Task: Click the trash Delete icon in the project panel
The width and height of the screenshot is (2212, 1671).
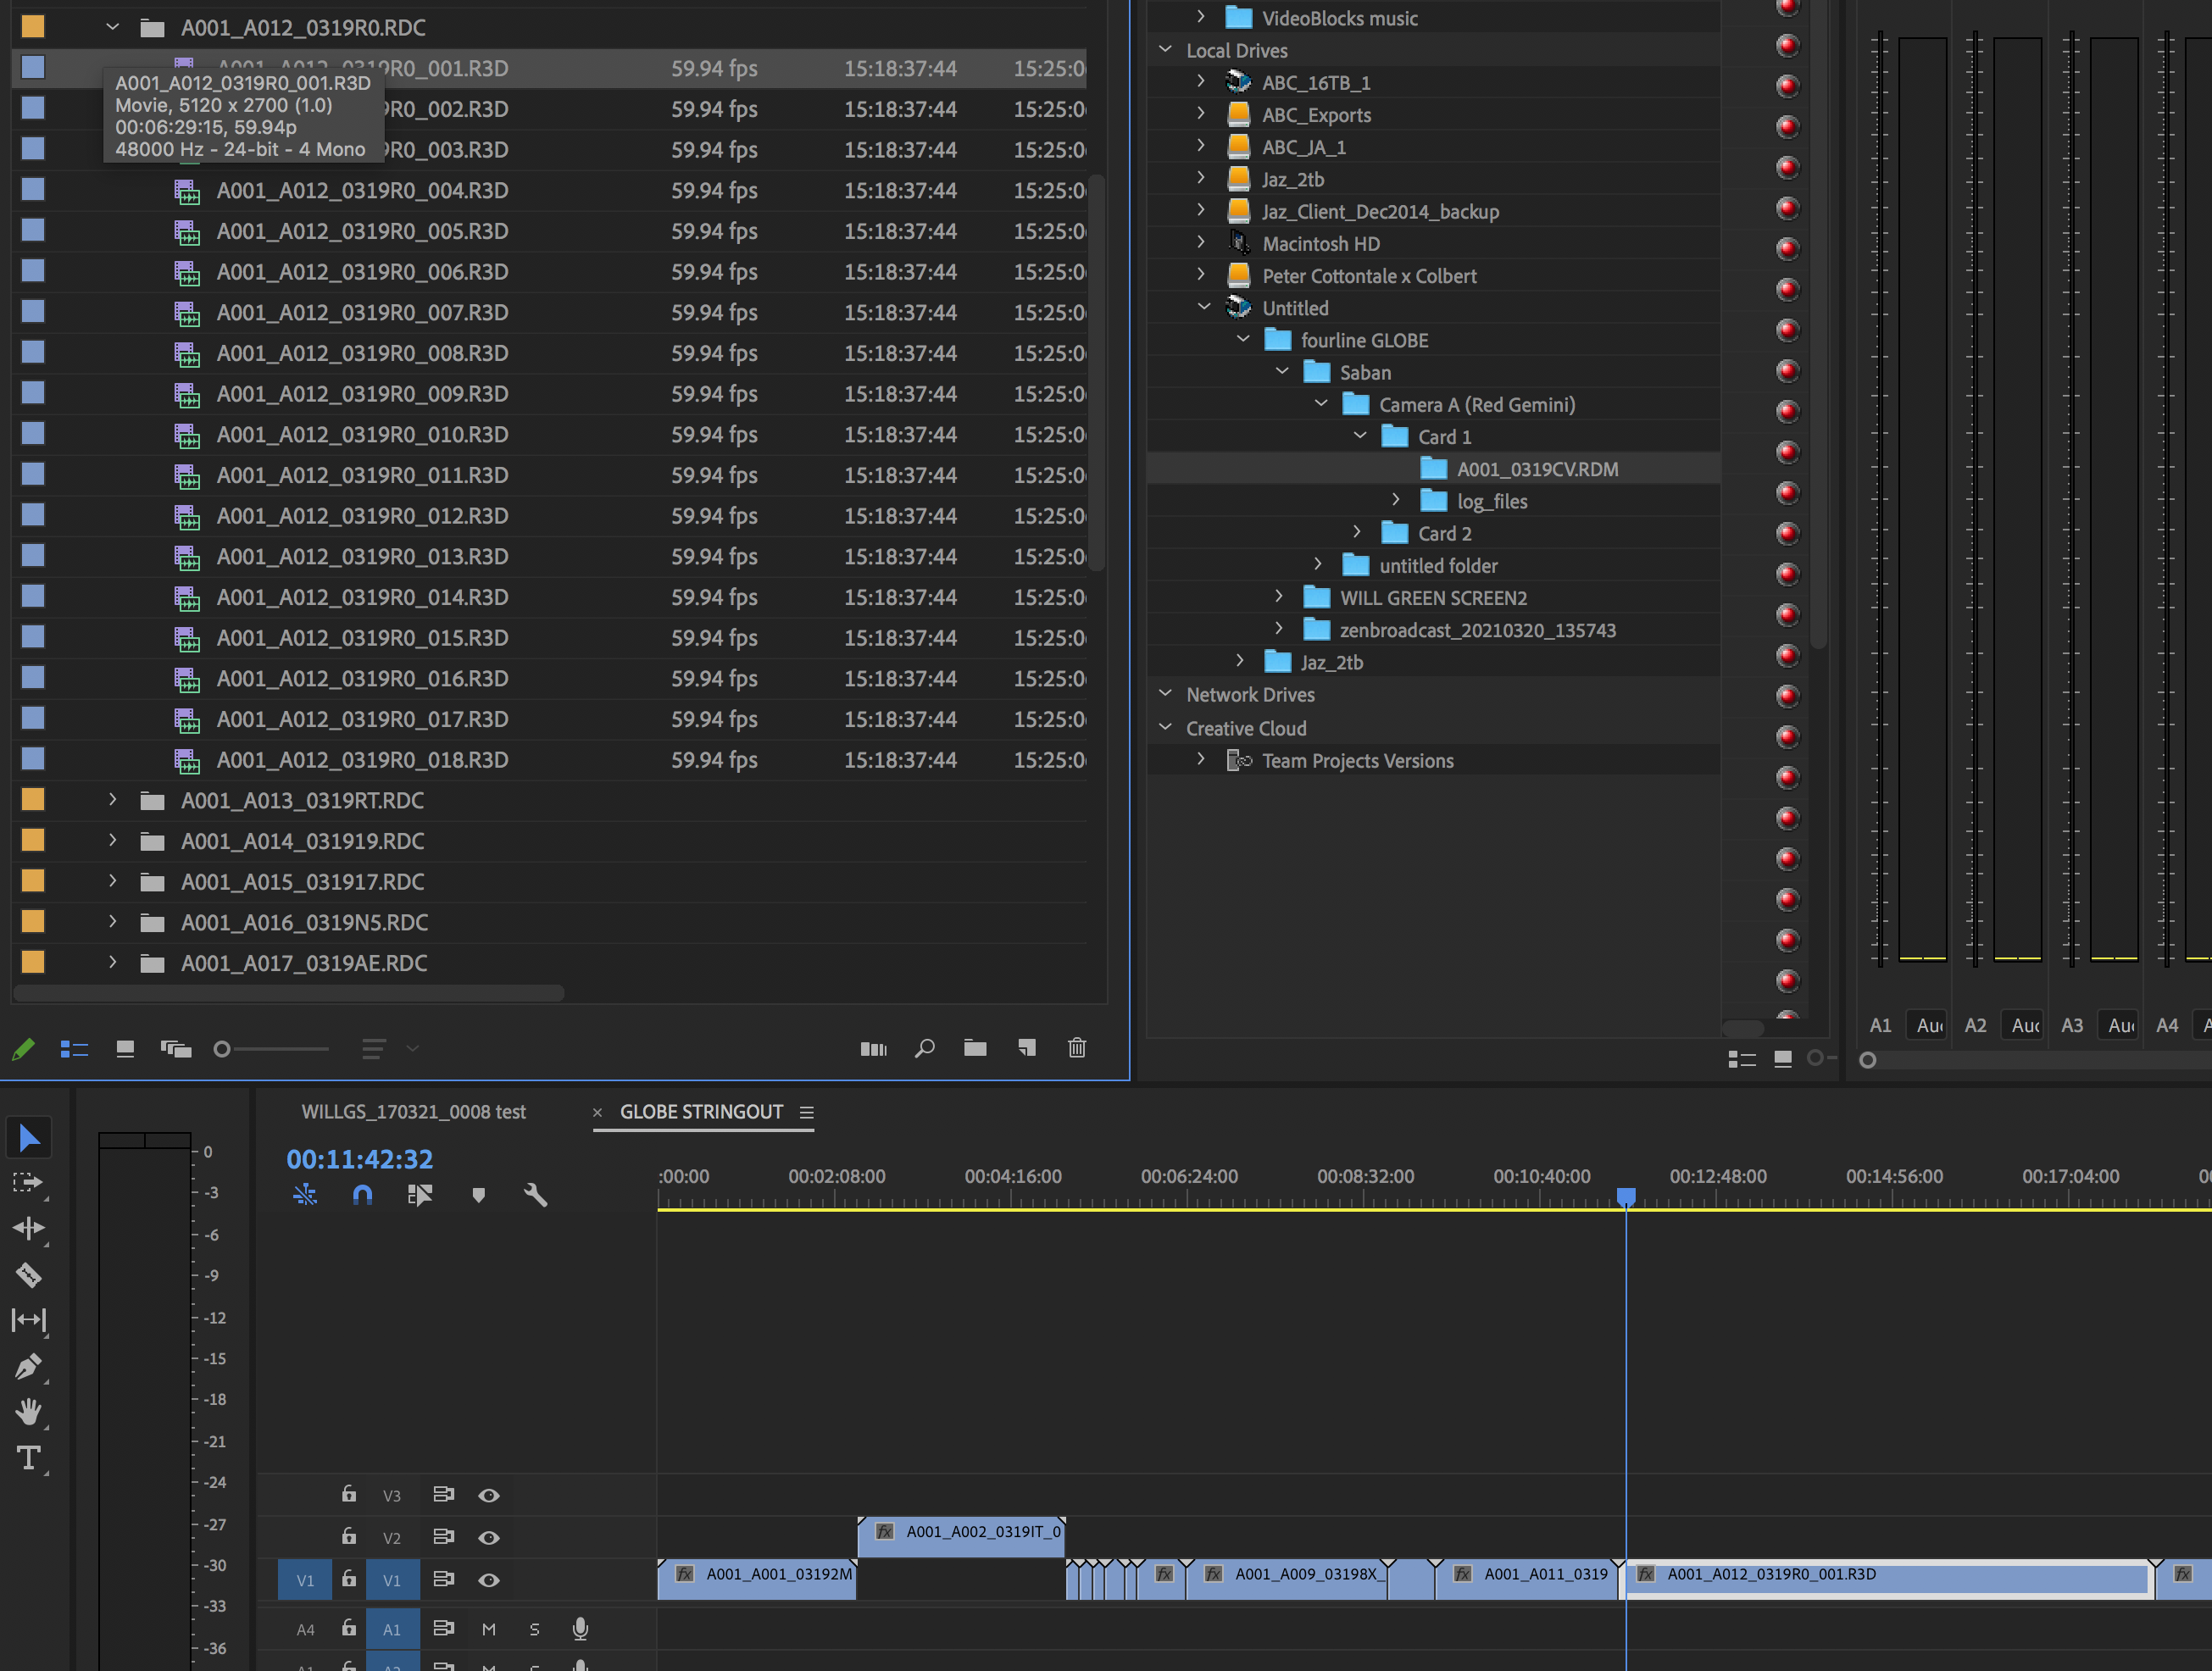Action: click(1077, 1048)
